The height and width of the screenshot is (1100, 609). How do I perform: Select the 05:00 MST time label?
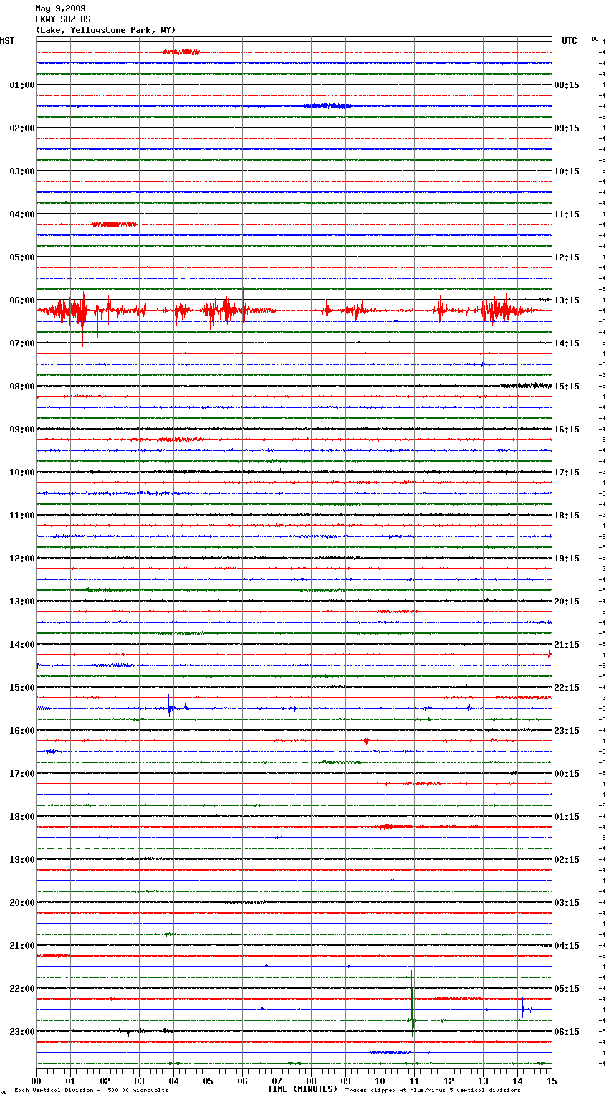22,257
